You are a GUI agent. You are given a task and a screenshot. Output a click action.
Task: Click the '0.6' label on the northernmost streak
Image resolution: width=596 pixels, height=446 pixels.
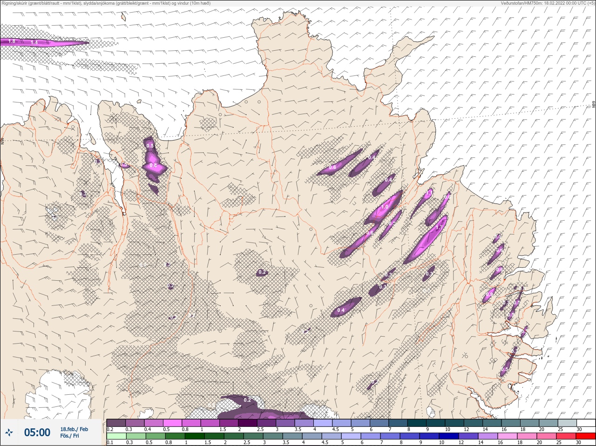[x=332, y=167]
